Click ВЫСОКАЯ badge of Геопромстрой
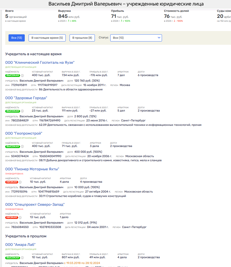The height and width of the screenshot is (267, 231). pos(13,146)
